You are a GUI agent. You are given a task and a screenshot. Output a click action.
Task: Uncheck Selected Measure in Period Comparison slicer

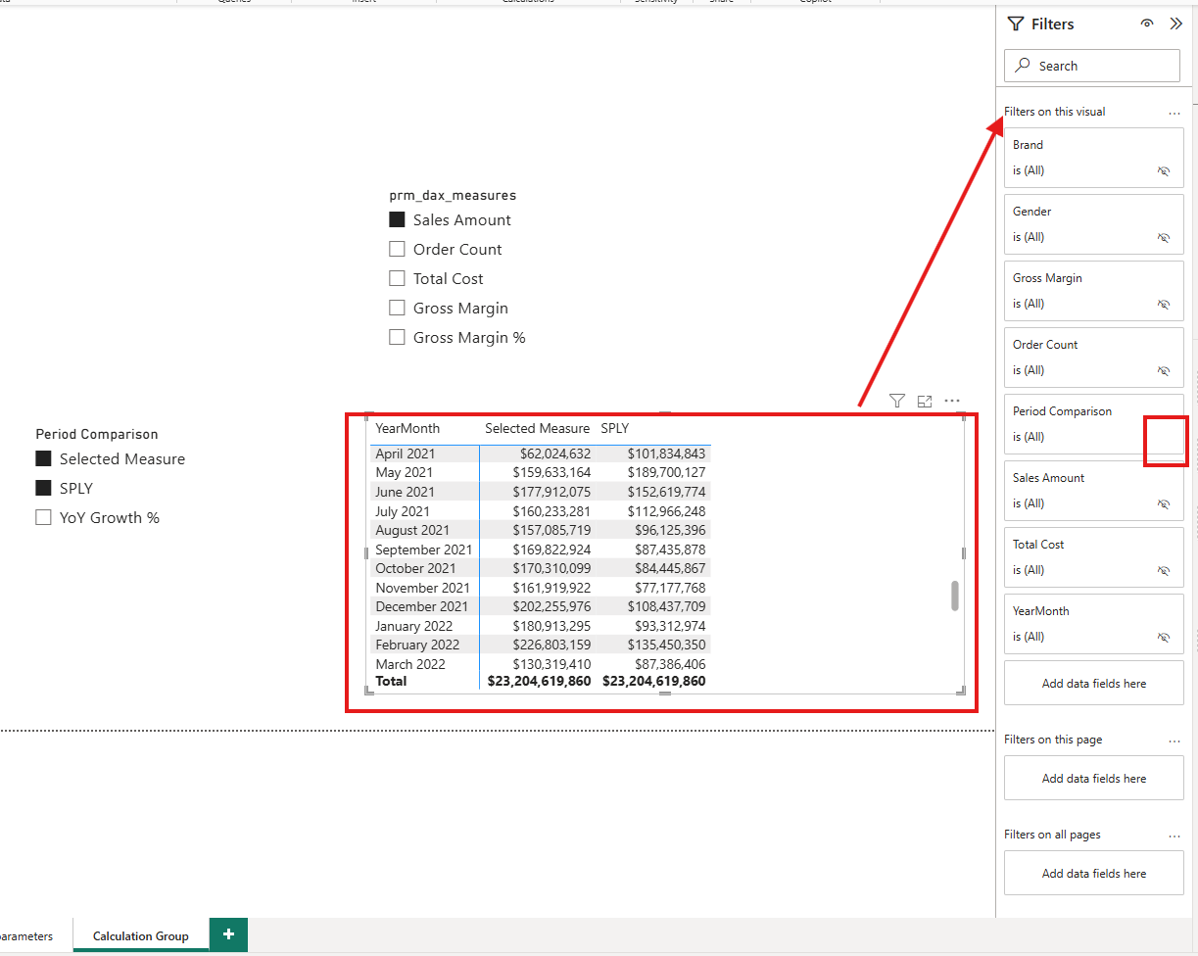[43, 459]
